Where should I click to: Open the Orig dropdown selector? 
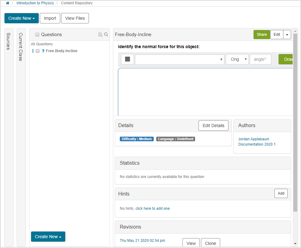click(237, 59)
